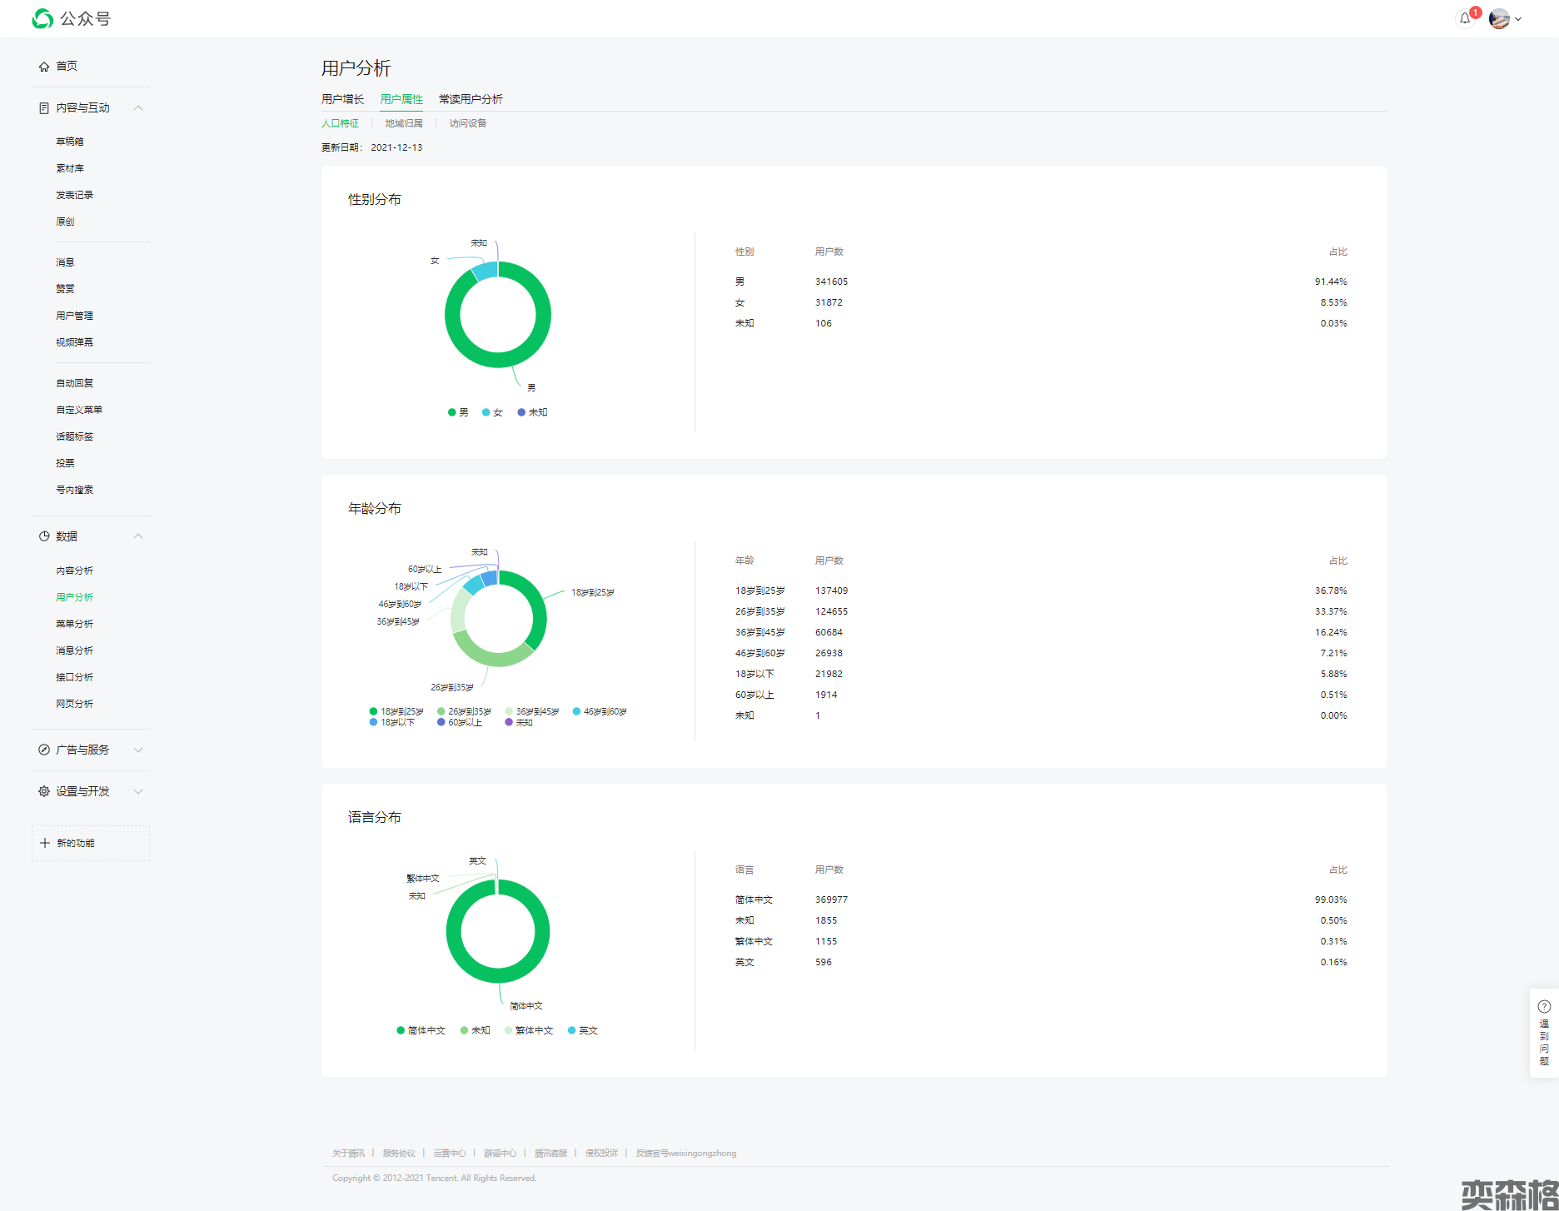Image resolution: width=1559 pixels, height=1211 pixels.
Task: Collapse the 内容与互动 section chevron
Action: (138, 108)
